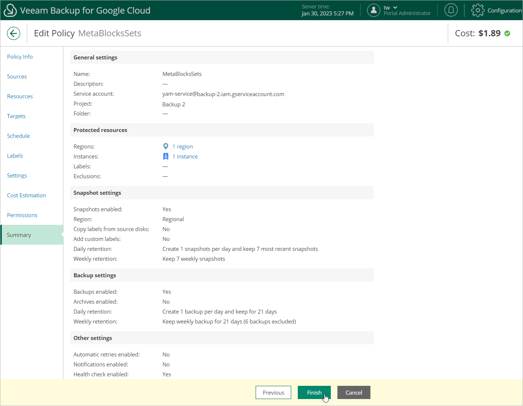
Task: Click the Veeam logo icon
Action: 10,10
